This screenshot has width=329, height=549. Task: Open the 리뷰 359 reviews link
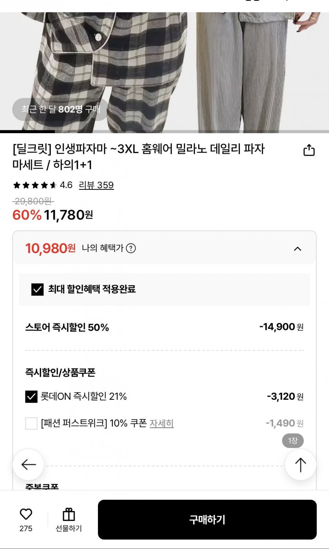coord(96,185)
